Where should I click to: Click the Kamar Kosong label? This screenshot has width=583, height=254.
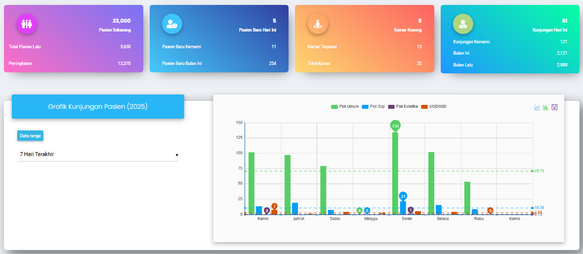[x=408, y=30]
